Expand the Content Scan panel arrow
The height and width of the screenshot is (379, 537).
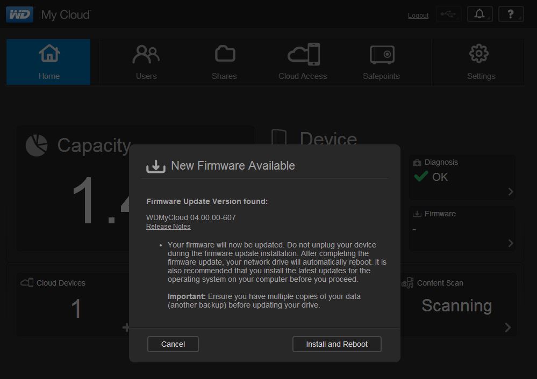[x=508, y=327]
